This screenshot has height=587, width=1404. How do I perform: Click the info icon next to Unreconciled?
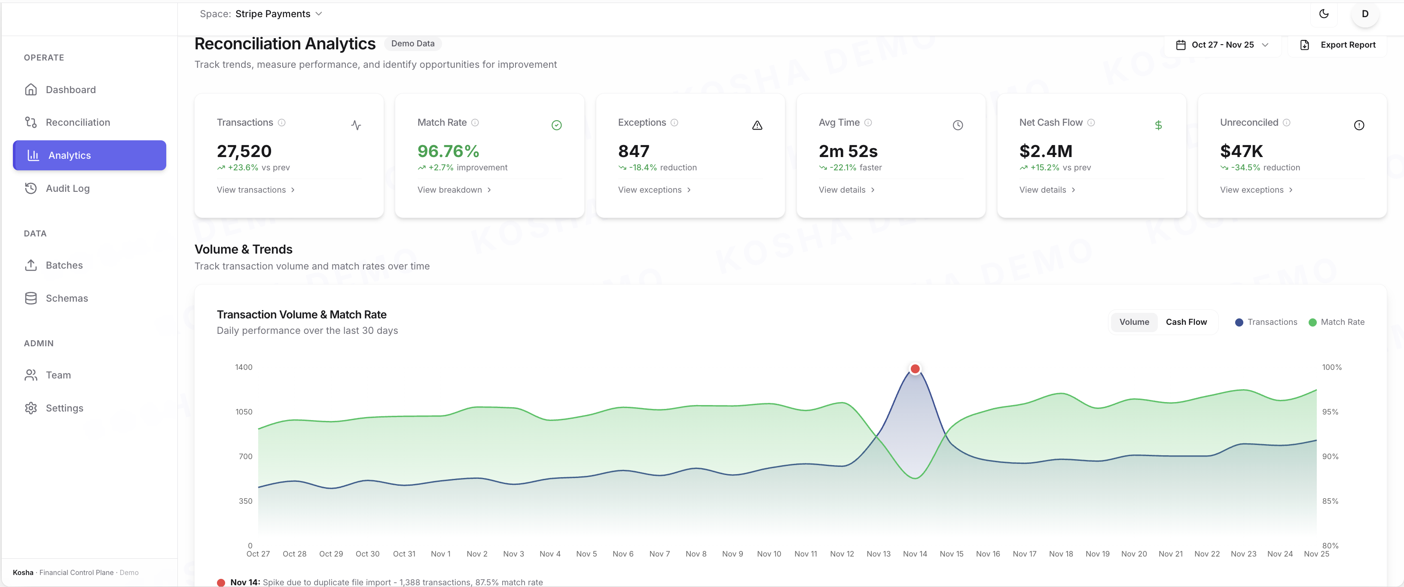(1288, 123)
